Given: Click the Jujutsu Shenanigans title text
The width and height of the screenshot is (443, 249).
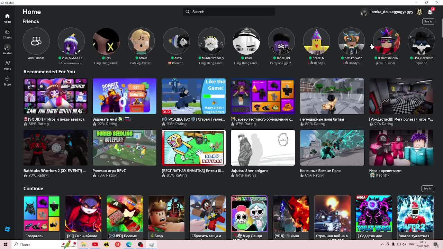Looking at the screenshot, I should [250, 170].
